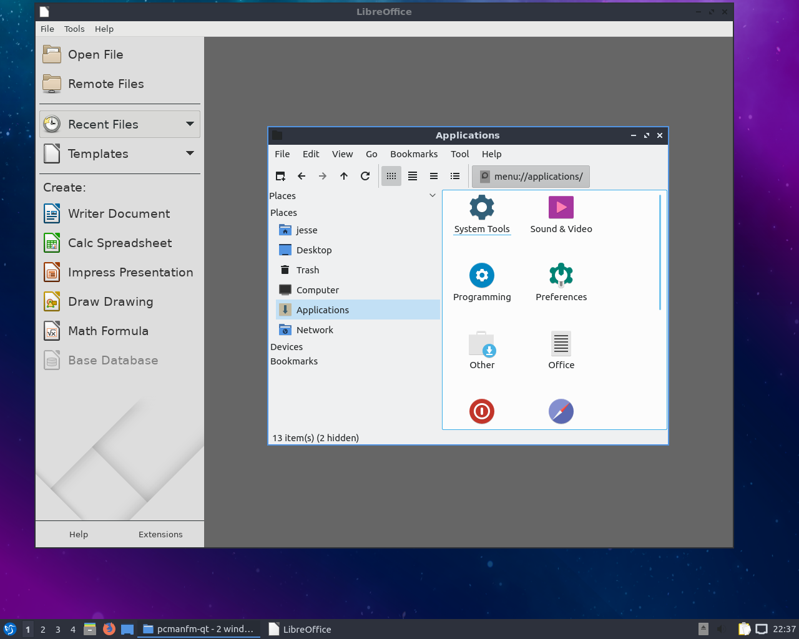The height and width of the screenshot is (639, 799).
Task: Click Open File in LibreOffice Start Center
Action: 120,54
